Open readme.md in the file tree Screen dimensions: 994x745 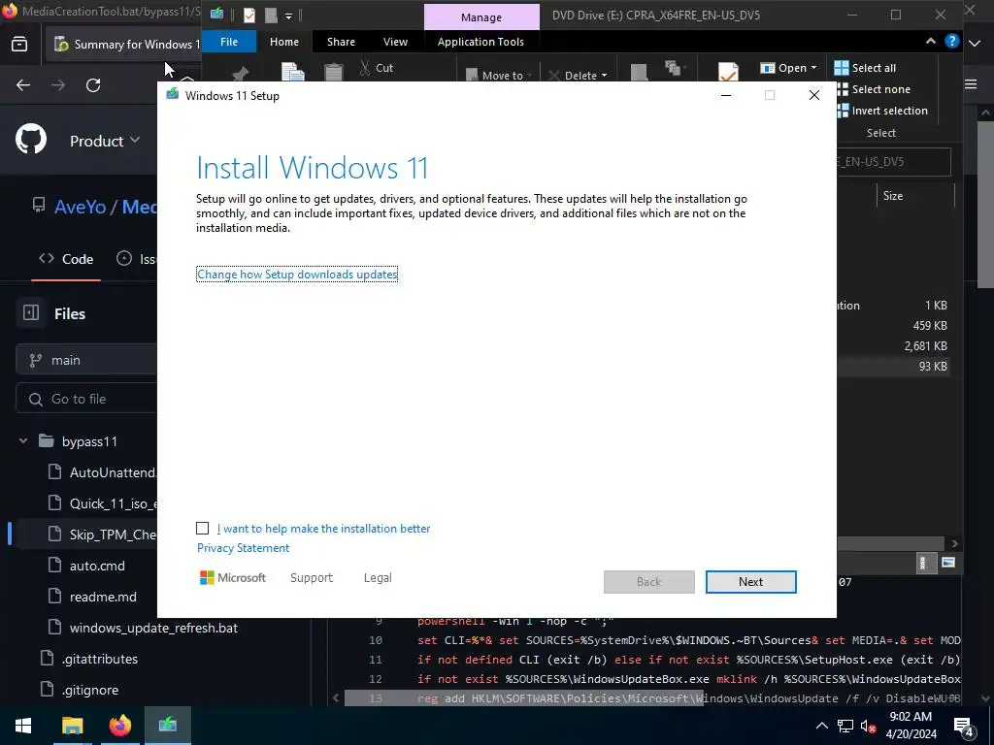tap(103, 597)
